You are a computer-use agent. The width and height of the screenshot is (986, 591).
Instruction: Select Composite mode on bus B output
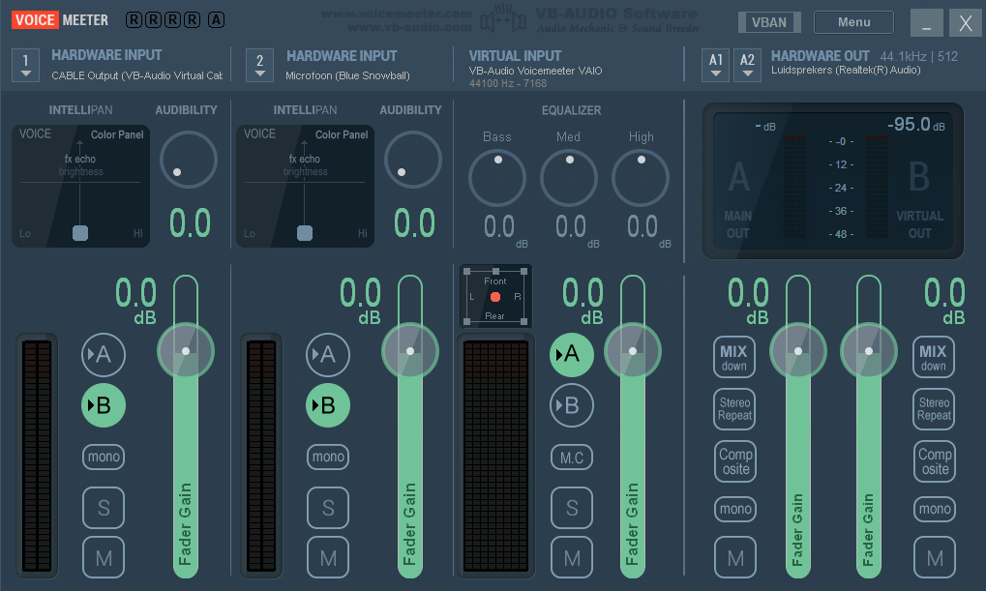935,461
